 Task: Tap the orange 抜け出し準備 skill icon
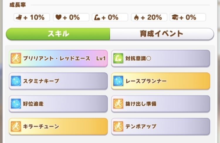pyautogui.click(x=118, y=104)
